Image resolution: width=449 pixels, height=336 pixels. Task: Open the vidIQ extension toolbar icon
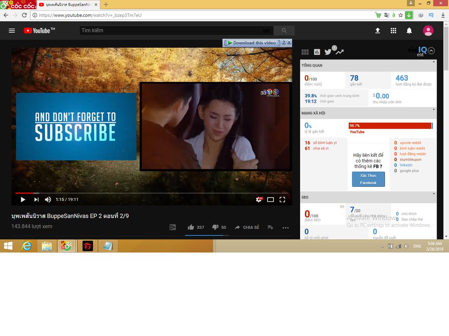(x=431, y=15)
